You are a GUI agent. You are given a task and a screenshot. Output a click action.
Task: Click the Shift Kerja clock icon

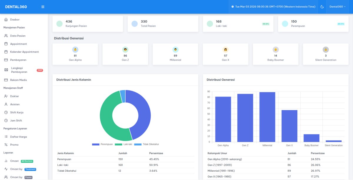(x=6, y=112)
